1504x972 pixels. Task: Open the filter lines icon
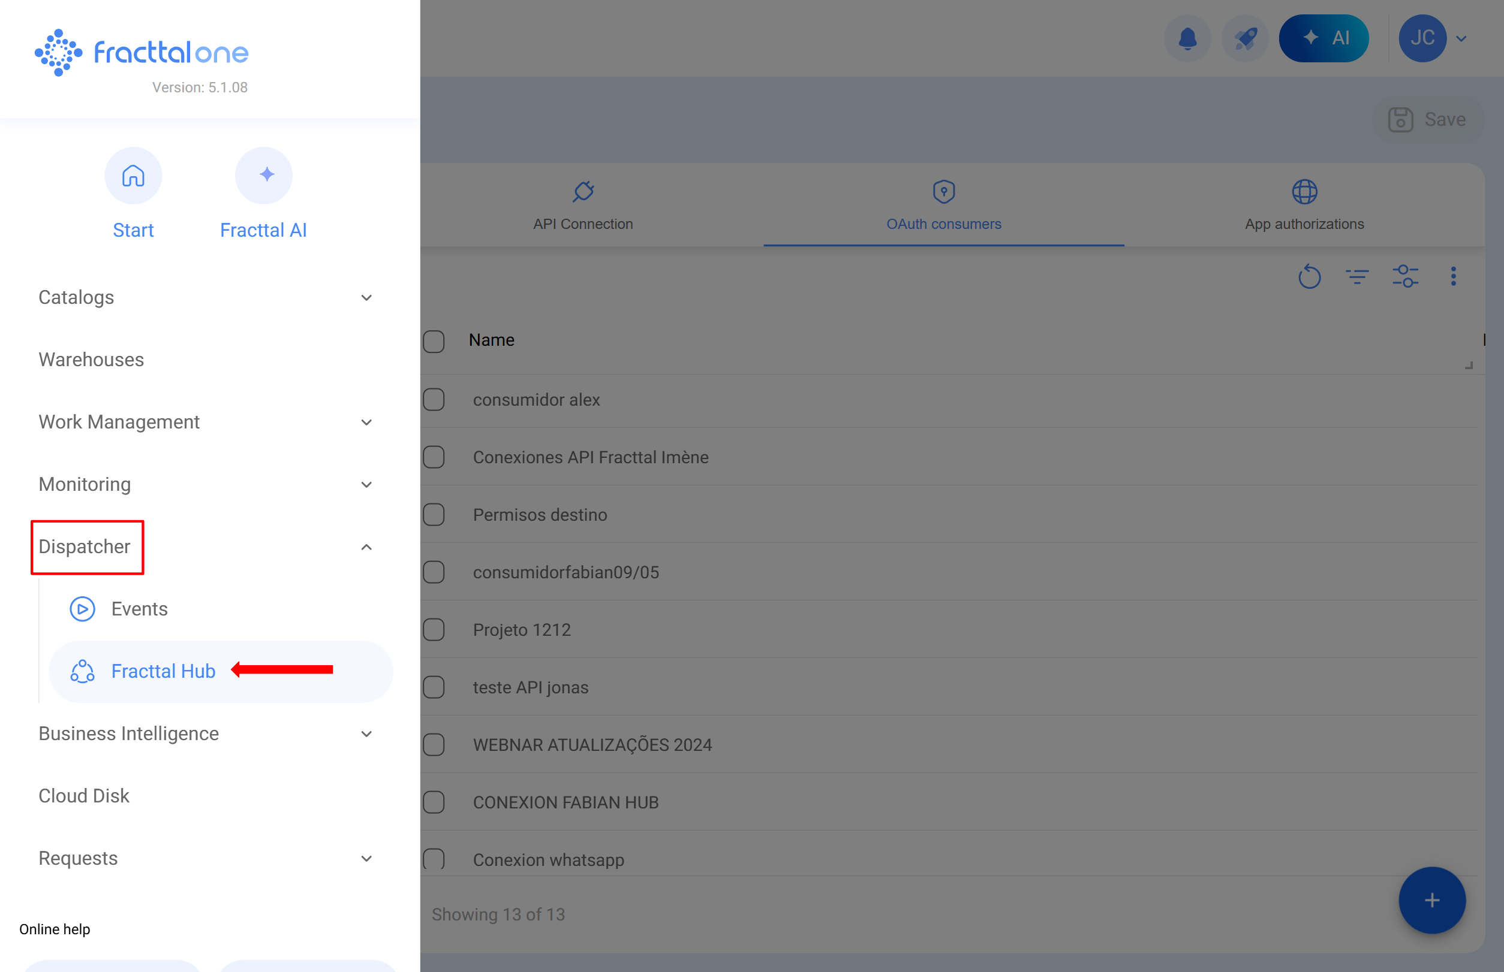tap(1356, 276)
